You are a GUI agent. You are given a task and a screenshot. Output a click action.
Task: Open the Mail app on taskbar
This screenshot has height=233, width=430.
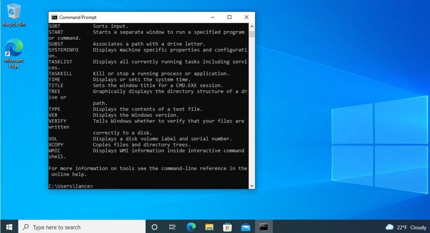tap(246, 227)
